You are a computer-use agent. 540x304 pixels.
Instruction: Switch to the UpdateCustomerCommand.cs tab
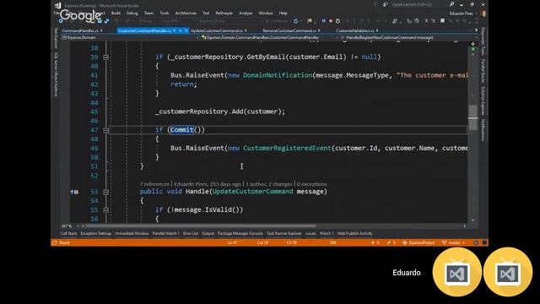(x=217, y=30)
